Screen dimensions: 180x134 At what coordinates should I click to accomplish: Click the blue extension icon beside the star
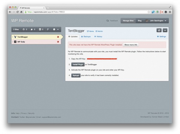(x=153, y=12)
